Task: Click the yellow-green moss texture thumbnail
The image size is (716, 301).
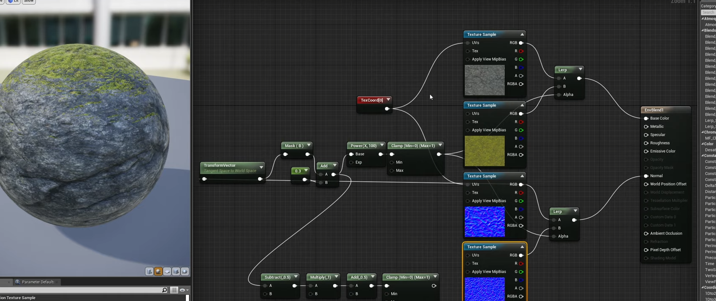Action: coord(485,151)
